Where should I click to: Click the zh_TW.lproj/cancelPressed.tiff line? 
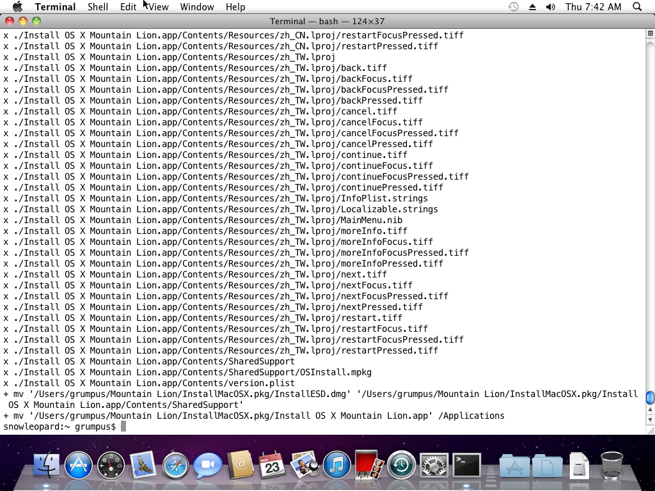click(218, 144)
